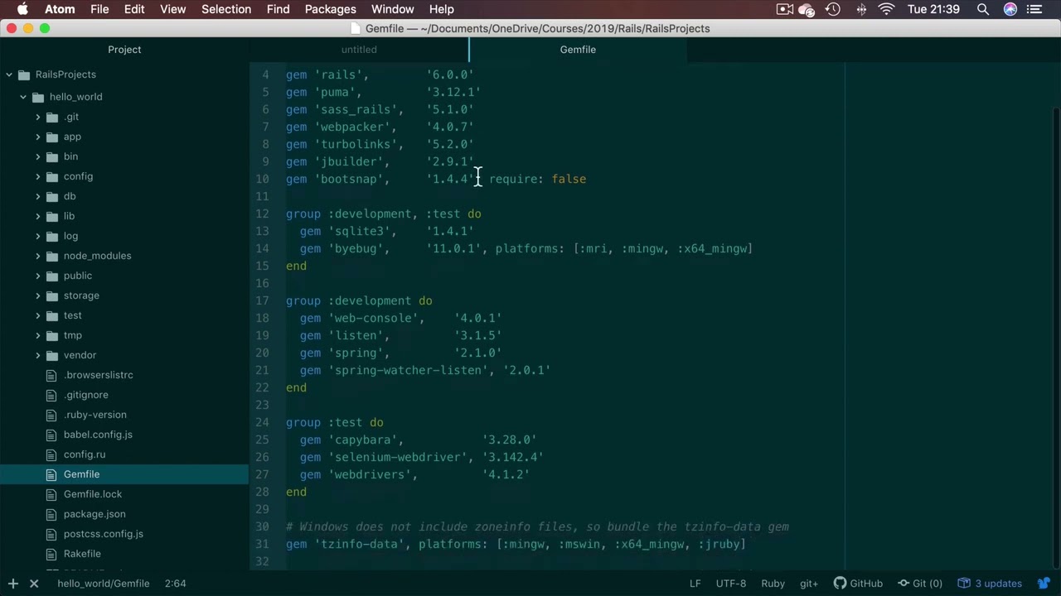Change the LF line ending setting
Screen dimensions: 1061x596
point(695,584)
